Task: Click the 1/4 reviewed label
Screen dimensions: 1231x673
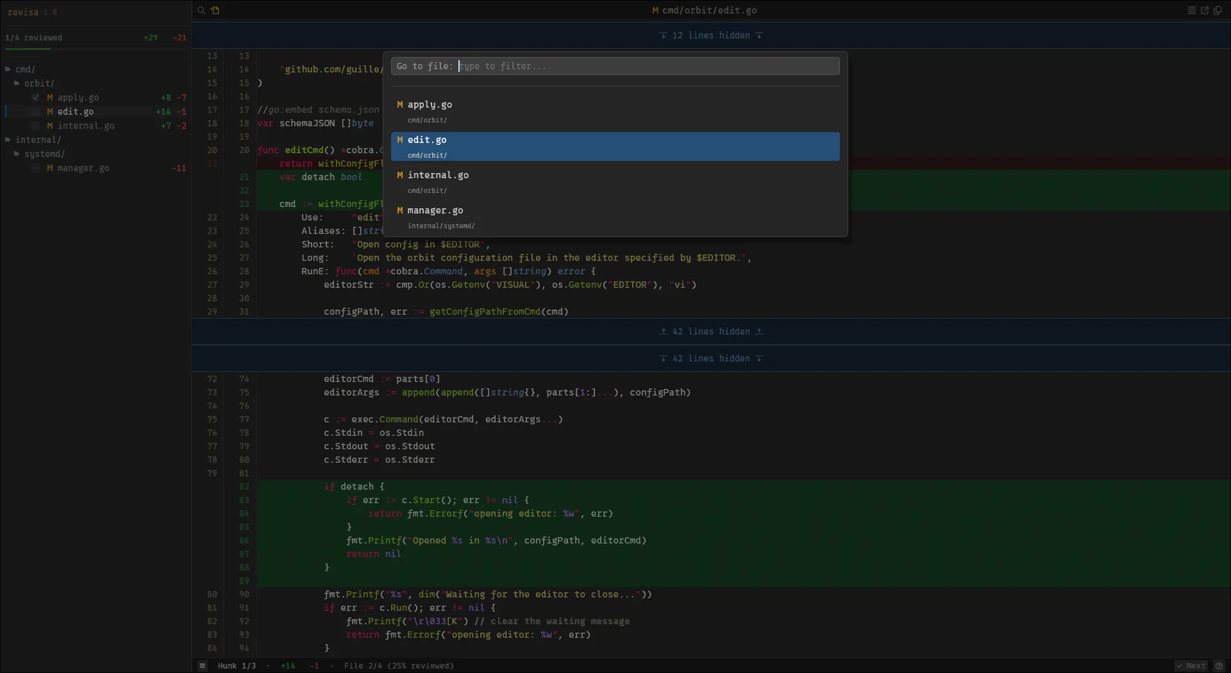Action: click(34, 38)
